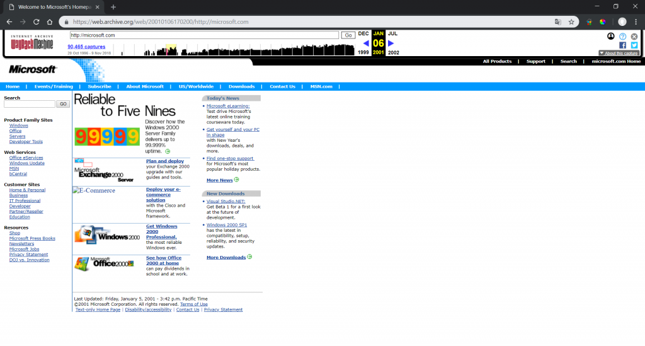Select About Microsoft in nav bar

145,86
